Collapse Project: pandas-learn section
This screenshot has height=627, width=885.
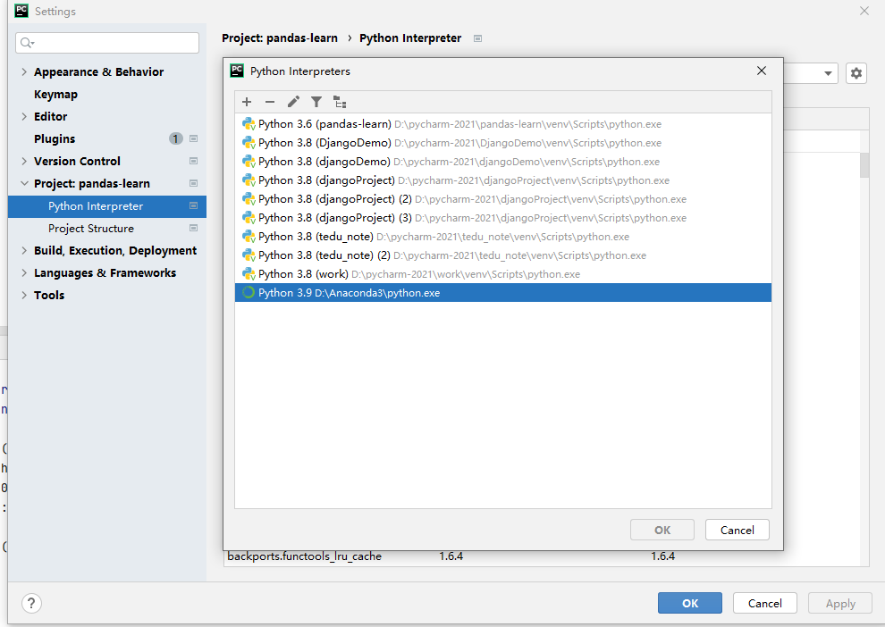click(x=24, y=183)
